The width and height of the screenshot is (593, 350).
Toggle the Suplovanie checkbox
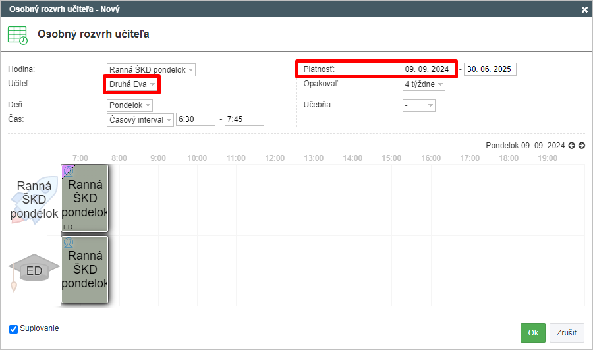tap(14, 329)
